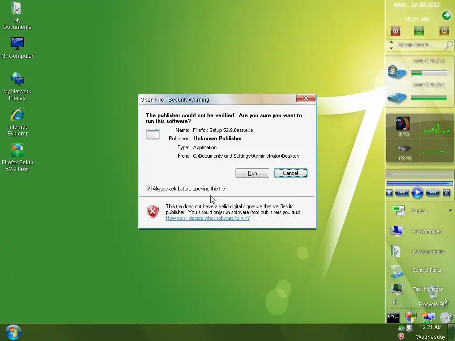Open the Windows Security shield icon in the sidebar

[x=411, y=317]
